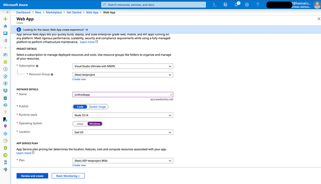
Task: Click the Search resources, services, and docs box
Action: point(154,5)
